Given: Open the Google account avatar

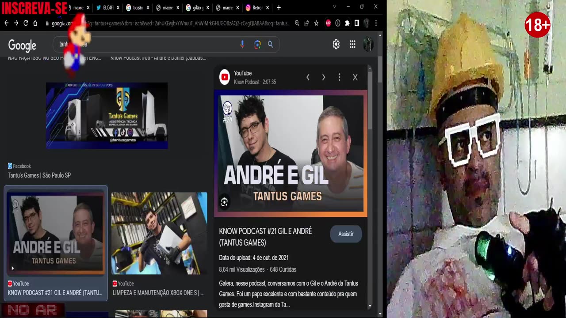Looking at the screenshot, I should click(x=368, y=44).
